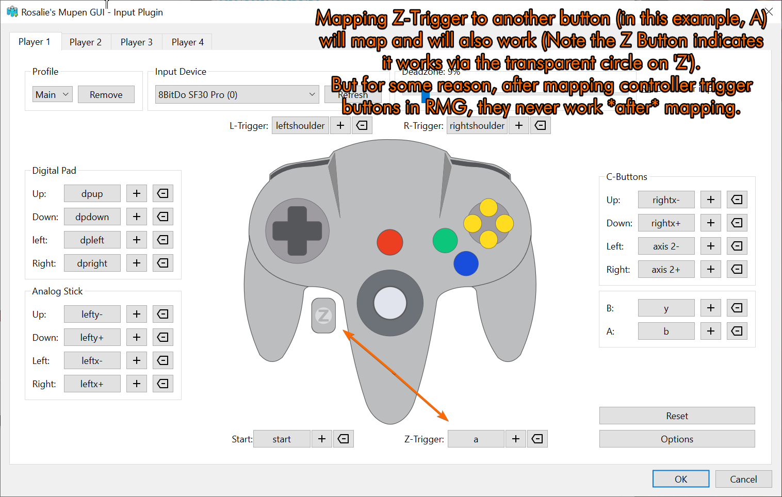Viewport: 782px width, 497px height.
Task: Clear the Digital Pad Down mapping
Action: 162,217
